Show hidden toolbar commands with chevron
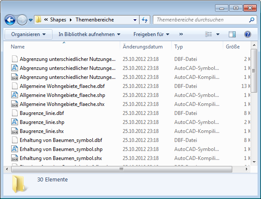Image resolution: width=261 pixels, height=199 pixels. coord(181,34)
